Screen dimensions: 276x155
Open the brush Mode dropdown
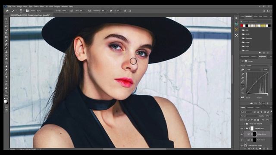(45, 11)
